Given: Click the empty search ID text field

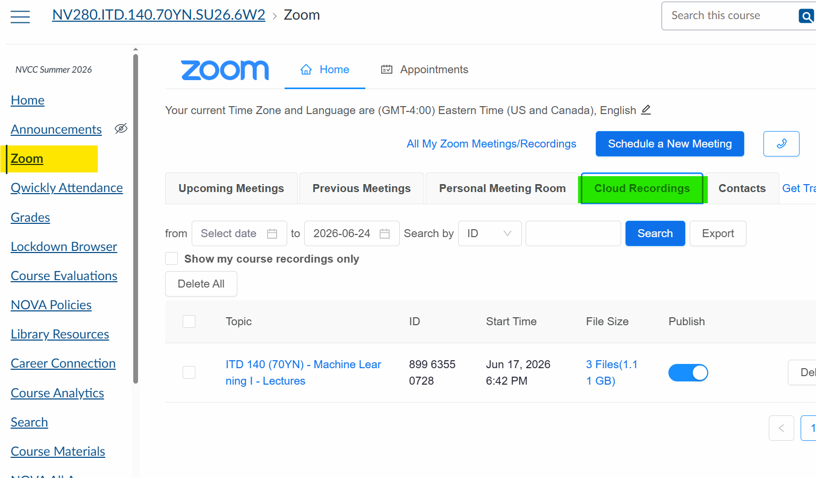Looking at the screenshot, I should [573, 233].
